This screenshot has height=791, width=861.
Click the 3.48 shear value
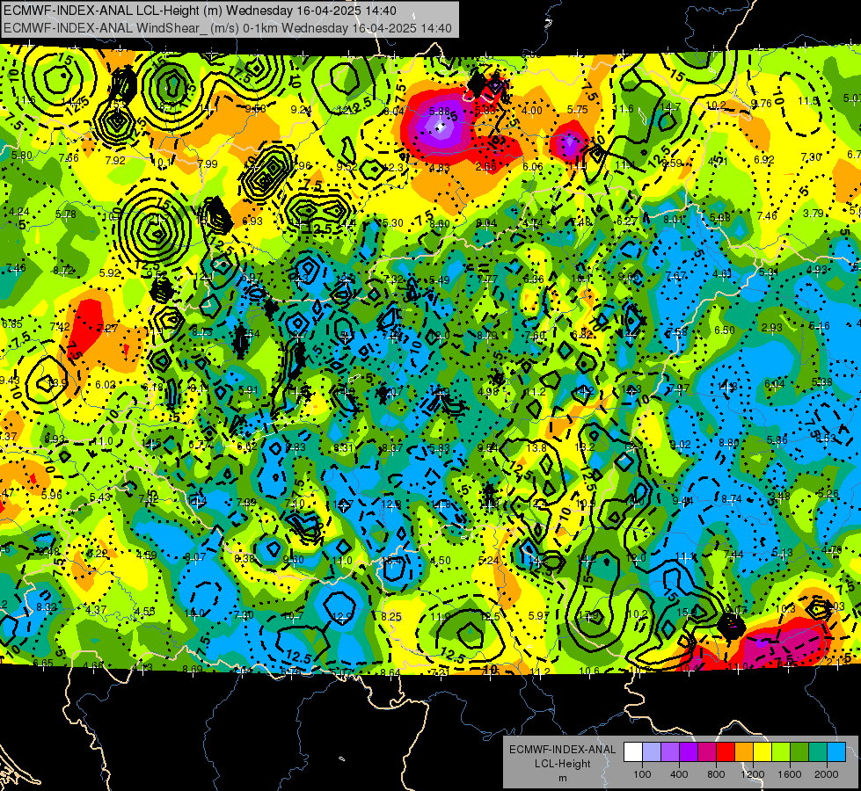pos(779,497)
